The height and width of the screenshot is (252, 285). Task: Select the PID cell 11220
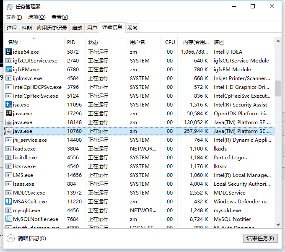coord(74,201)
